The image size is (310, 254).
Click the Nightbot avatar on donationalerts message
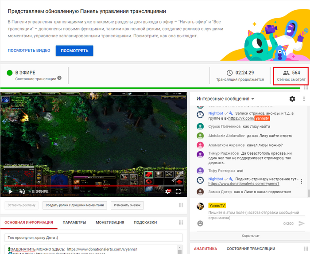click(200, 180)
